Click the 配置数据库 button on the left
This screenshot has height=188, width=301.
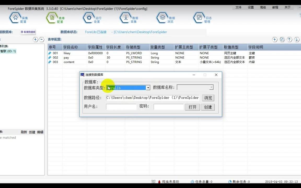[x=28, y=32]
